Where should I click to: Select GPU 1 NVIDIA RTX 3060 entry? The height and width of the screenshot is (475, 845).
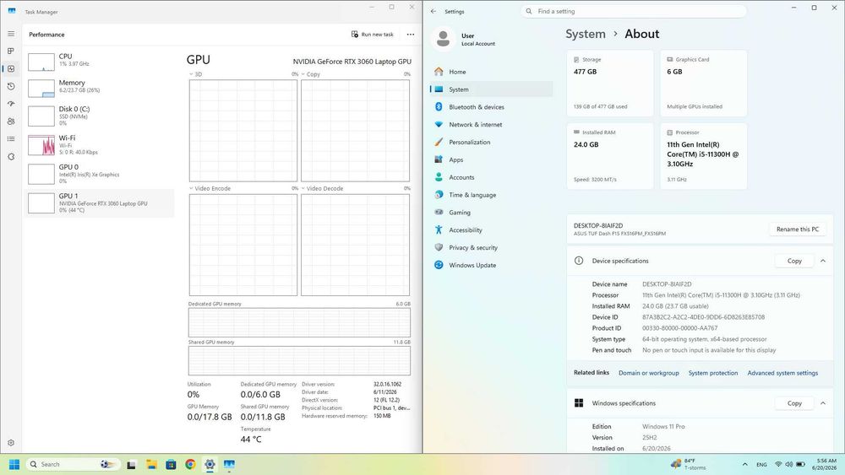coord(99,202)
